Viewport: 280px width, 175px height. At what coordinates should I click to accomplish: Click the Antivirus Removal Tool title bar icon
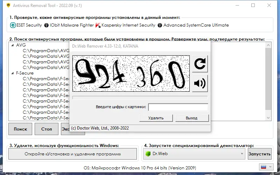click(x=8, y=5)
